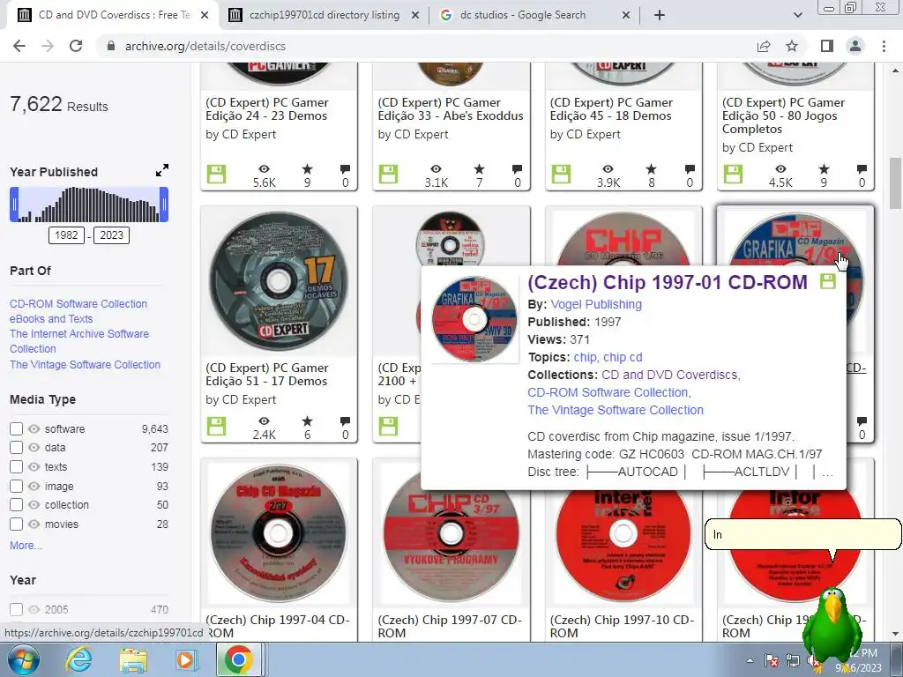Screen dimensions: 903x677
Task: Click software icon on Edição 51 card
Action: click(216, 426)
